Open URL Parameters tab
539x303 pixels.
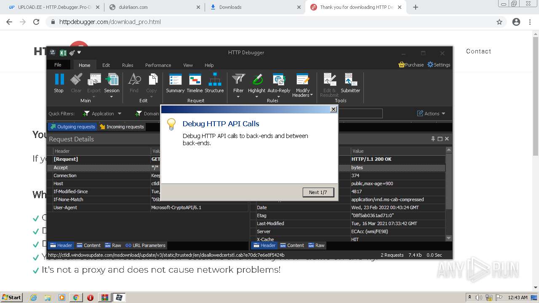pos(145,245)
